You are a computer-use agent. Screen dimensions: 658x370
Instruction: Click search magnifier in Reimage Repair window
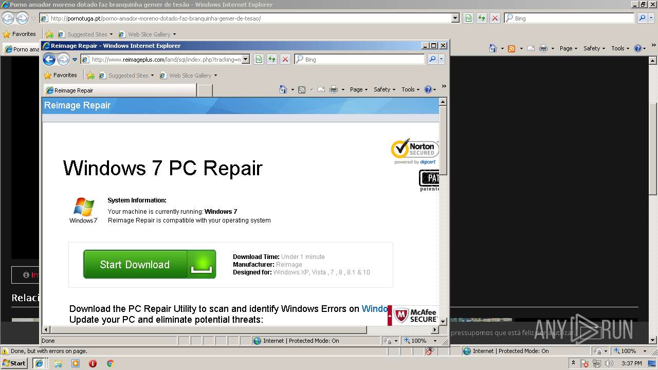click(432, 60)
